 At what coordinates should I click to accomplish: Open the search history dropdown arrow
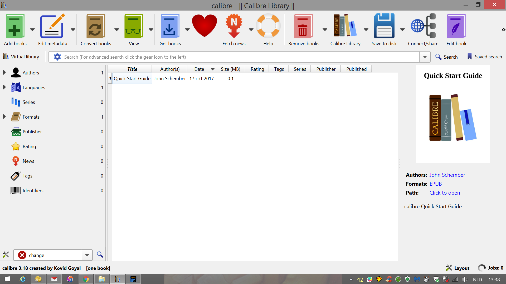(425, 57)
